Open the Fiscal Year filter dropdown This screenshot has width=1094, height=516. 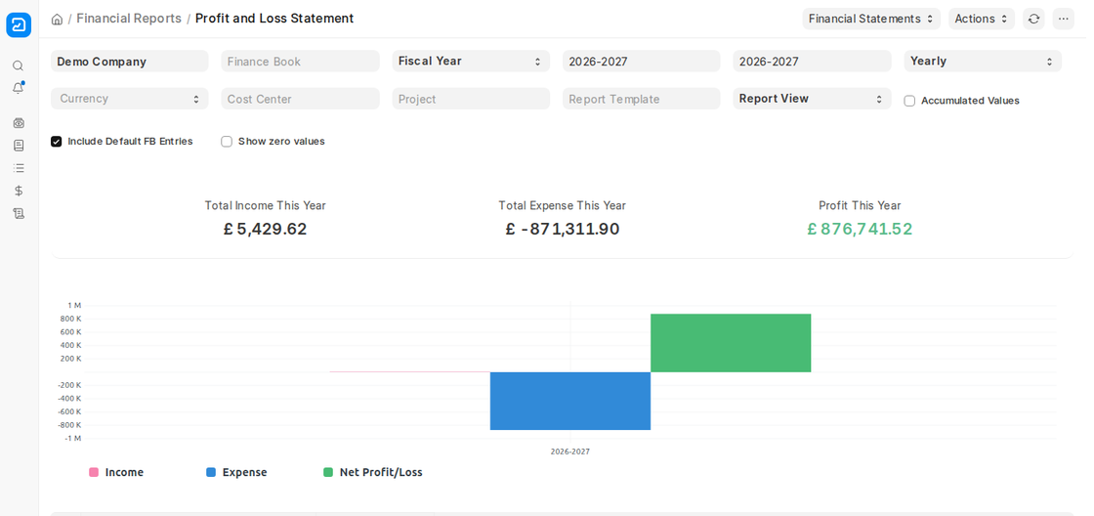pyautogui.click(x=471, y=61)
